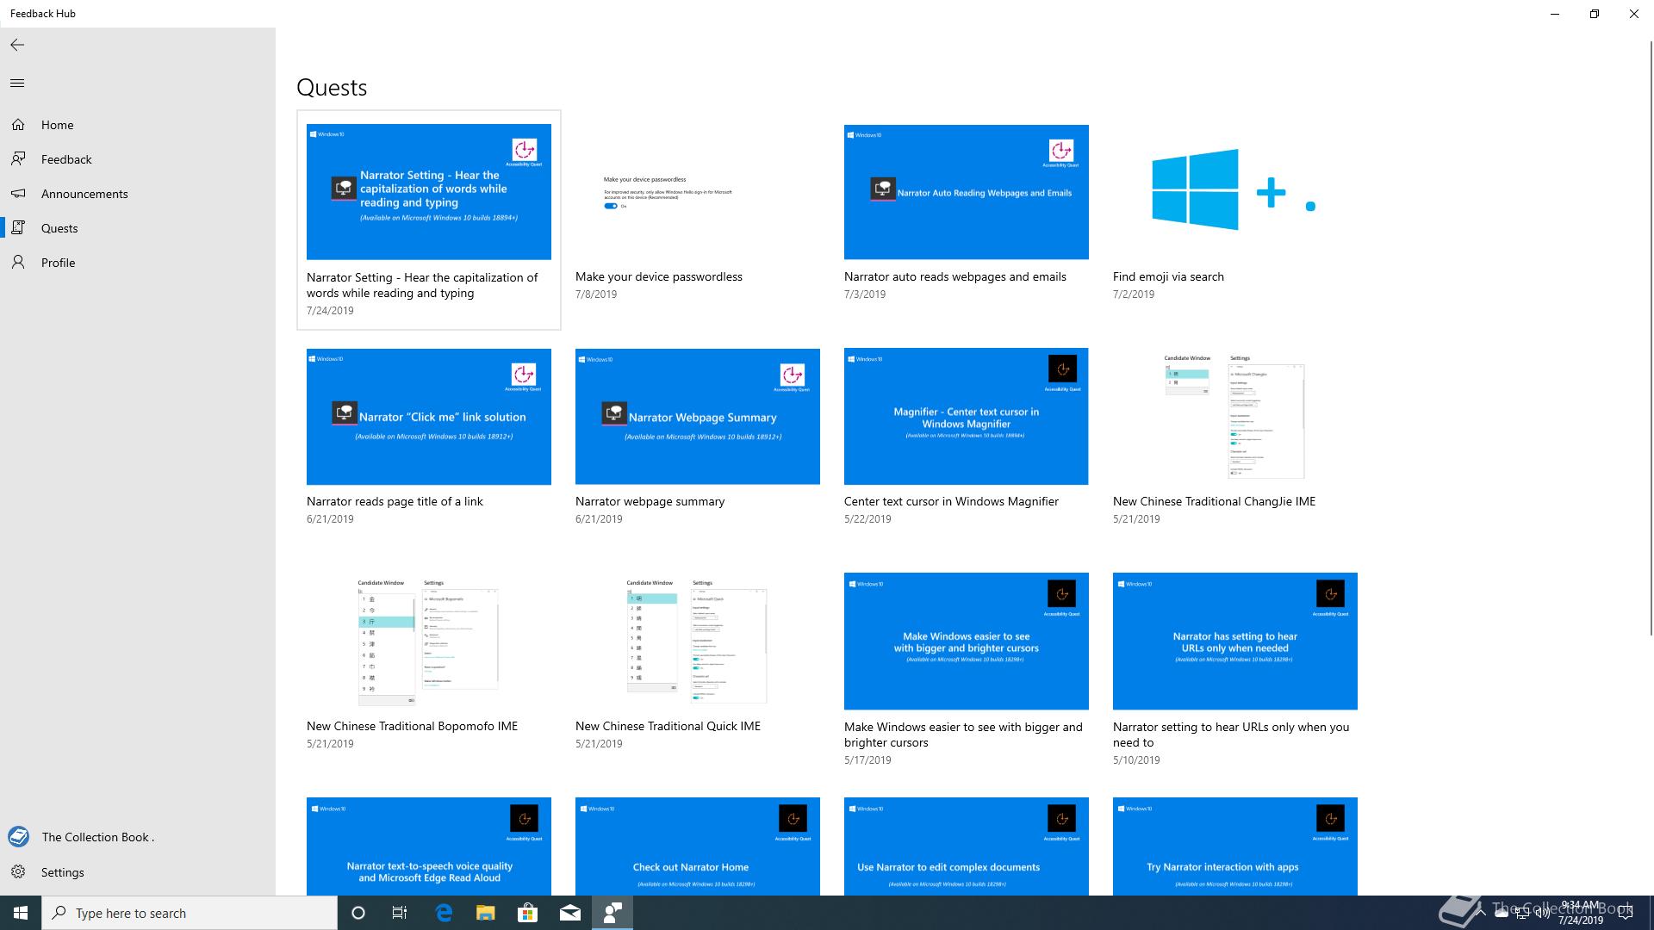Screen dimensions: 1654x930
Task: Click the Quests icon in sidebar
Action: pos(18,228)
